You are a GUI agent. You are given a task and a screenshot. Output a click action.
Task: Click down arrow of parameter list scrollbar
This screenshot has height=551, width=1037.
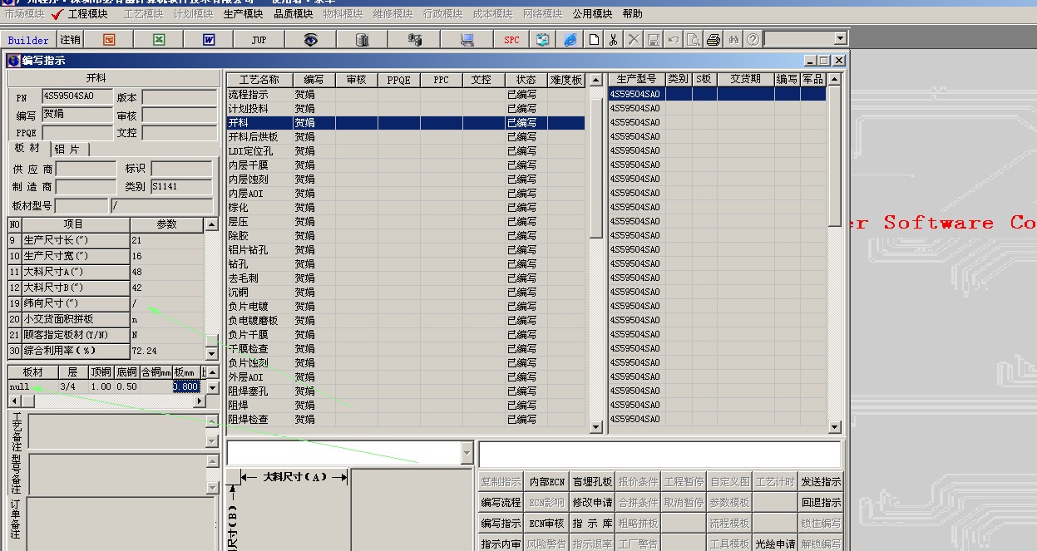pyautogui.click(x=211, y=353)
